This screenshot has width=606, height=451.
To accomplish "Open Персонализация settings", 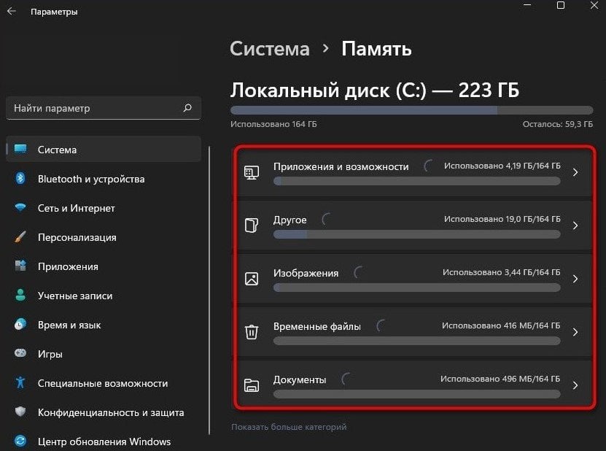I will (104, 237).
